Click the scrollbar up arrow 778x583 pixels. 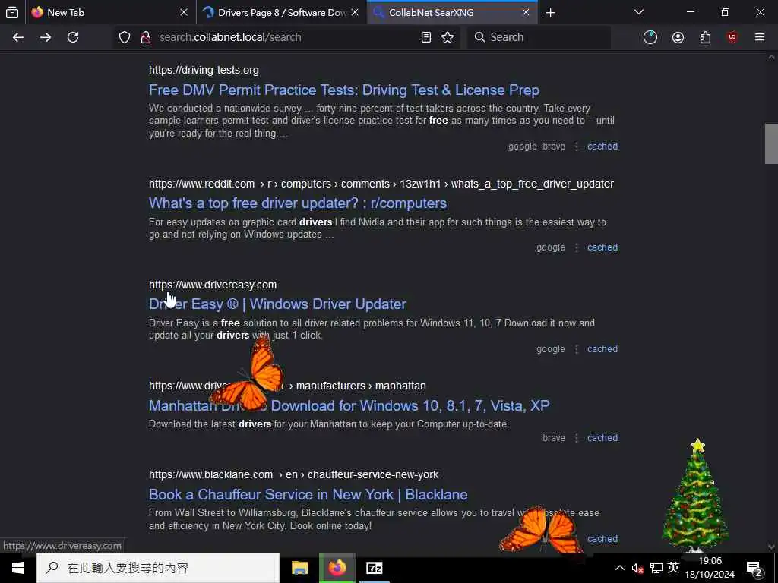pyautogui.click(x=771, y=58)
